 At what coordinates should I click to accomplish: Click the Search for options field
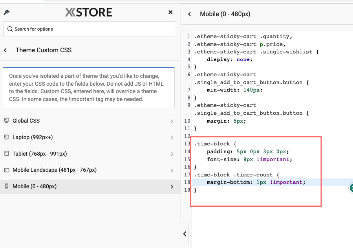89,29
